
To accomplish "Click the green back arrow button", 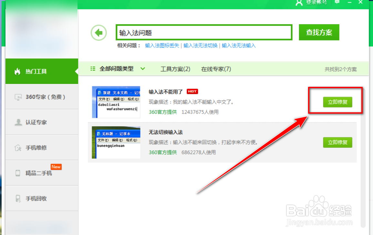I will click(99, 33).
